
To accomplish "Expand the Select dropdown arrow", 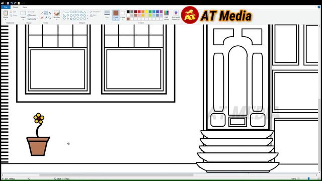I will coord(23,19).
